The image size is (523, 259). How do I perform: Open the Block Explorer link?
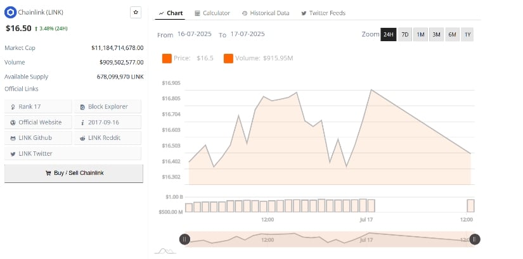pos(107,106)
